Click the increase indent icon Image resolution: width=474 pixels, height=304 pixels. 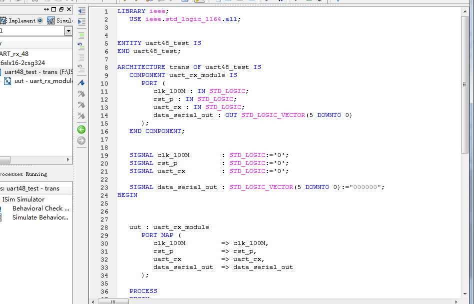click(x=81, y=22)
